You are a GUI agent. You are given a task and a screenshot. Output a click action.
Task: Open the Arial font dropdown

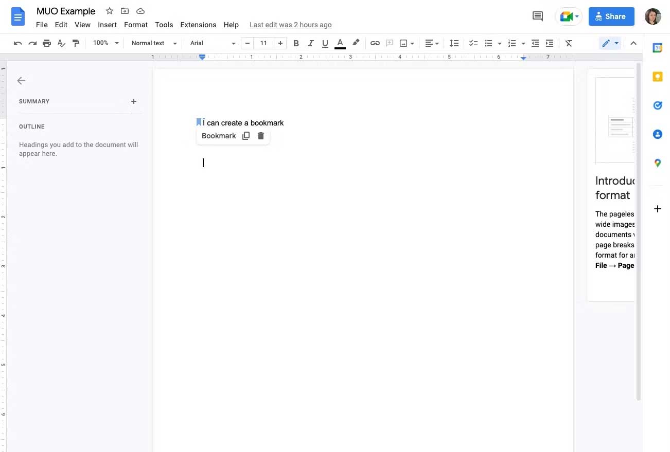pyautogui.click(x=213, y=43)
